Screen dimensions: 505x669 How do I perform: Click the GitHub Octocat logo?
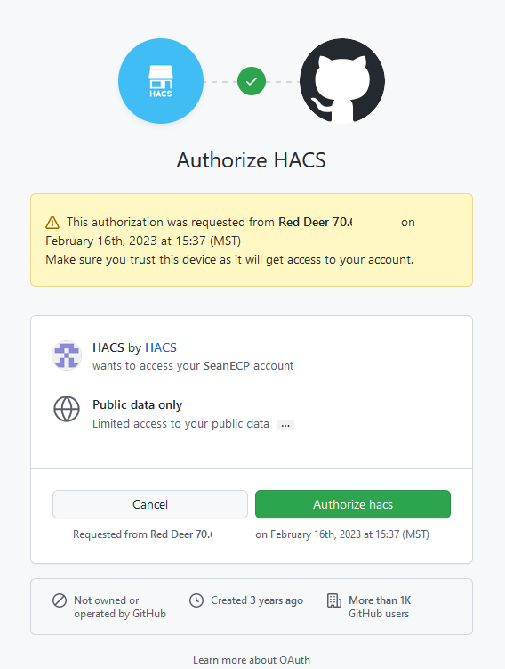[342, 81]
